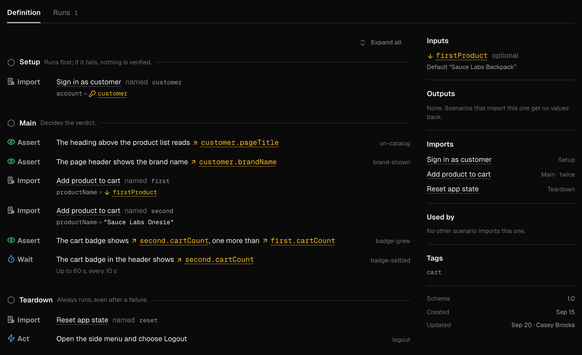Open Reset app state step in Teardown
The image size is (582, 355).
point(82,320)
